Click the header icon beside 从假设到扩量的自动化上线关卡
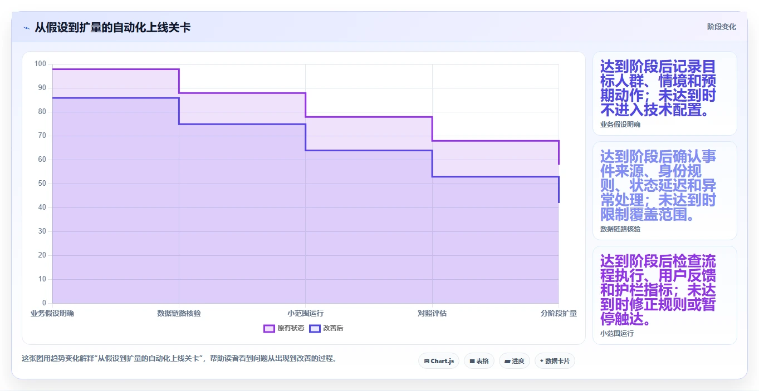Image resolution: width=759 pixels, height=391 pixels. tap(26, 27)
